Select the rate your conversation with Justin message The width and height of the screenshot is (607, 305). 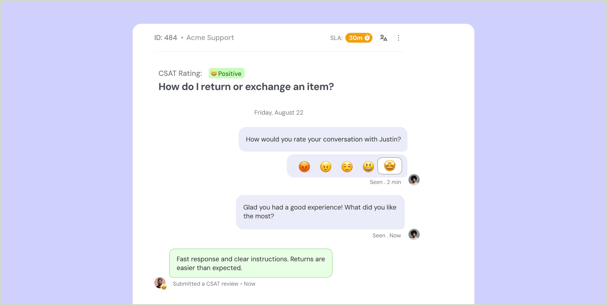click(x=323, y=139)
